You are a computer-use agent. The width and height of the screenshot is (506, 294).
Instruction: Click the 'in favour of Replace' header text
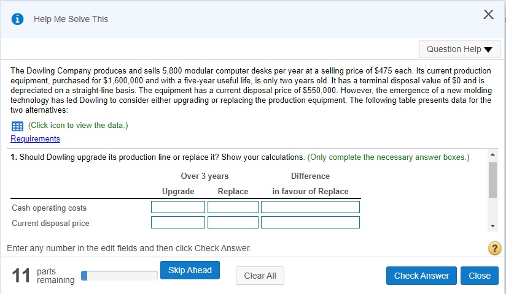pos(311,191)
